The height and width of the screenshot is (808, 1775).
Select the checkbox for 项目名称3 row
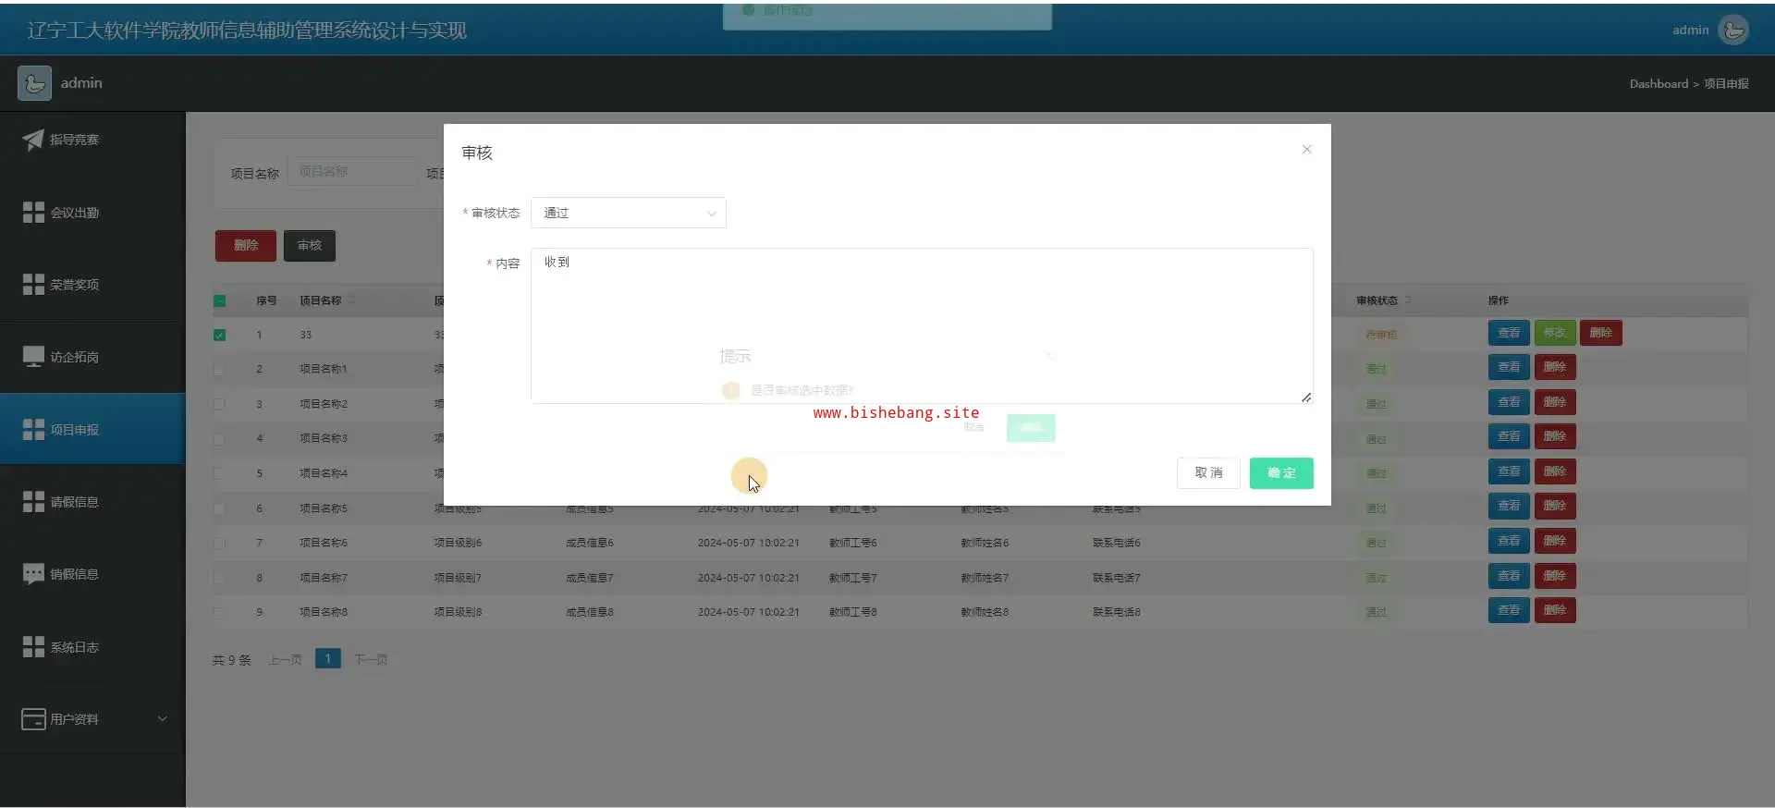(x=219, y=438)
